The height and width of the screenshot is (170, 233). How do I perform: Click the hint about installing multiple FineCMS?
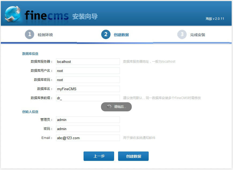coord(162,98)
